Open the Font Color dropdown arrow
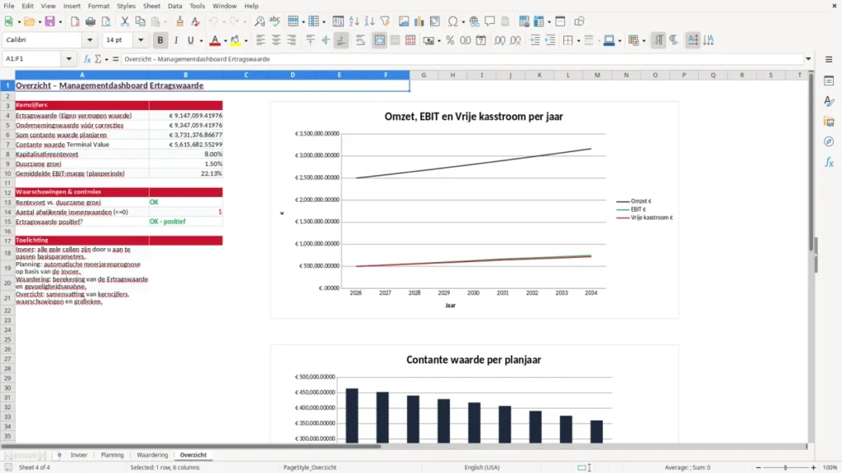Screen dimensions: 842x473 click(x=225, y=40)
